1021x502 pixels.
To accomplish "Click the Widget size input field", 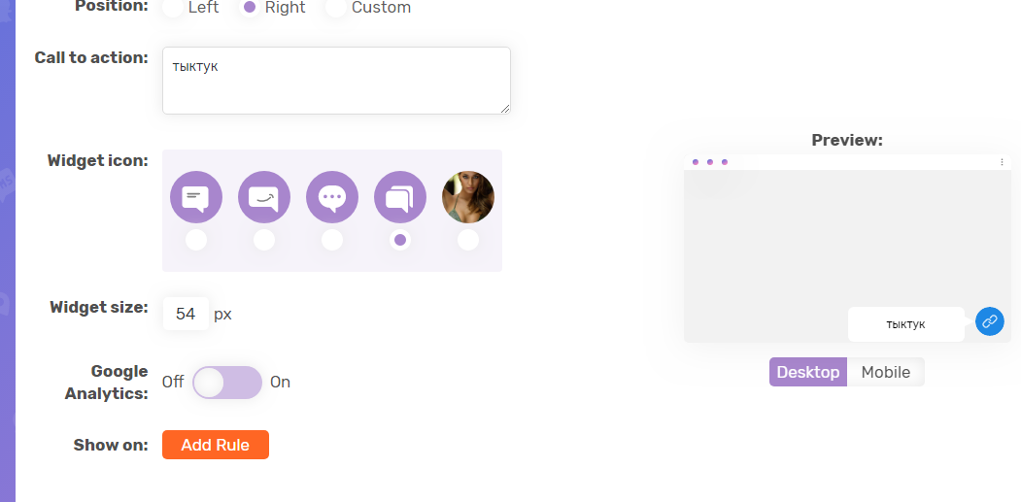I will 186,314.
